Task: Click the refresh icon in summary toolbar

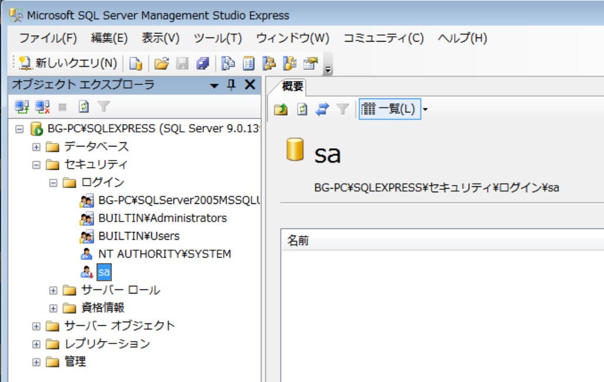Action: pos(302,110)
